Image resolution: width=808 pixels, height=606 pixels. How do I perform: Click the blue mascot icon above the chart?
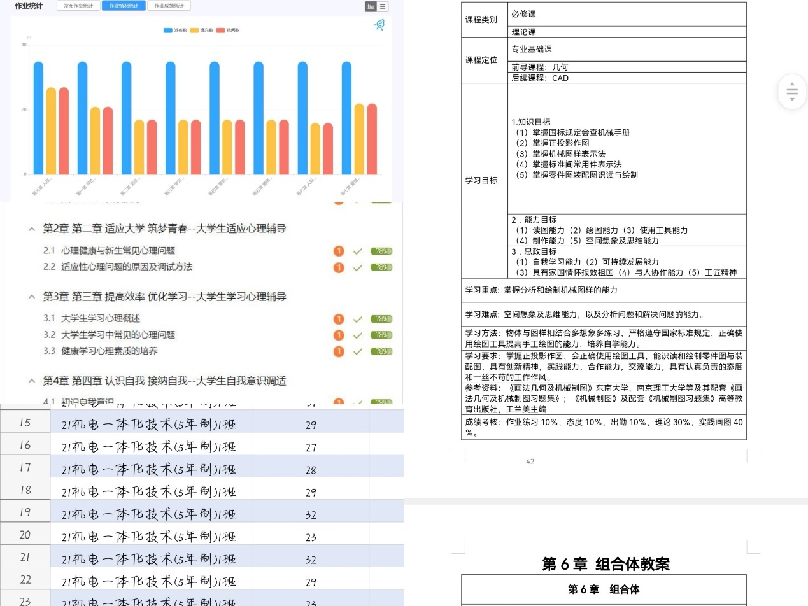click(379, 25)
